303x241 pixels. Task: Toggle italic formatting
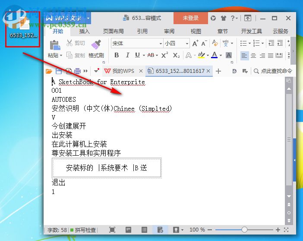pos(127,55)
